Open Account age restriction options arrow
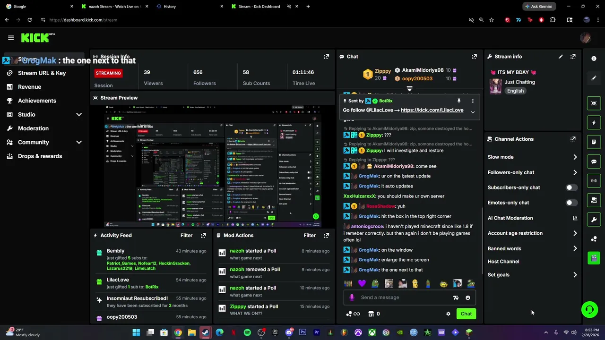This screenshot has width=605, height=340. [x=575, y=233]
